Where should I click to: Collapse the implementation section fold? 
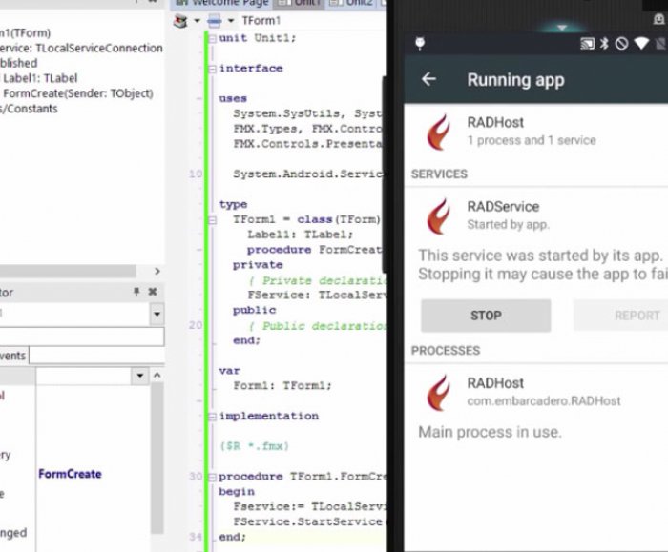click(212, 417)
